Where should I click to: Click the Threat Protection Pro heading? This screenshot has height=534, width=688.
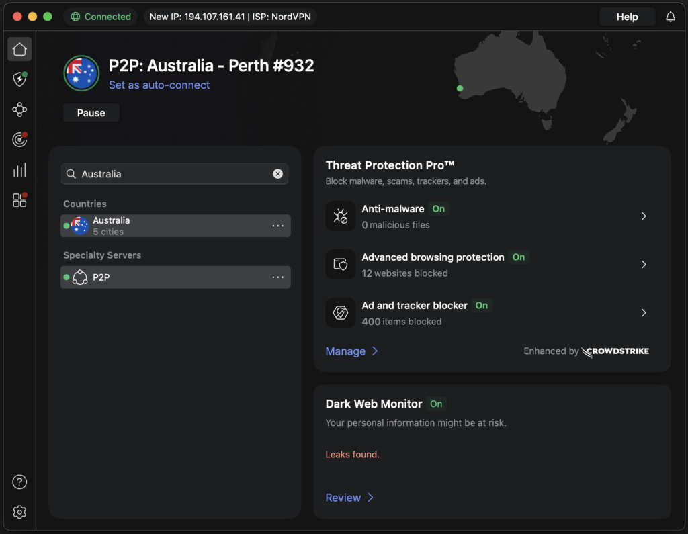(x=390, y=165)
